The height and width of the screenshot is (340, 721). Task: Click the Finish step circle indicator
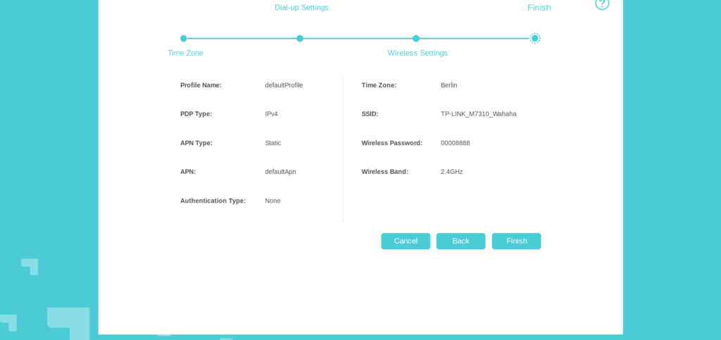[535, 39]
